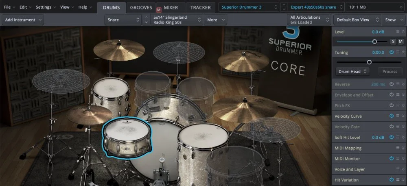Screen dimensions: 407x186
Task: Switch to the MIXER tab
Action: (x=171, y=7)
